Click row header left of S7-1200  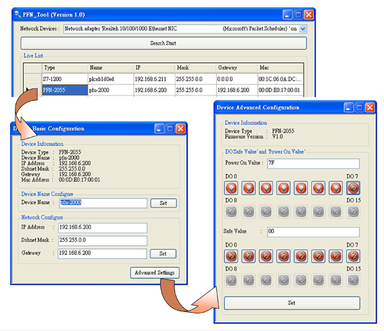pos(33,79)
